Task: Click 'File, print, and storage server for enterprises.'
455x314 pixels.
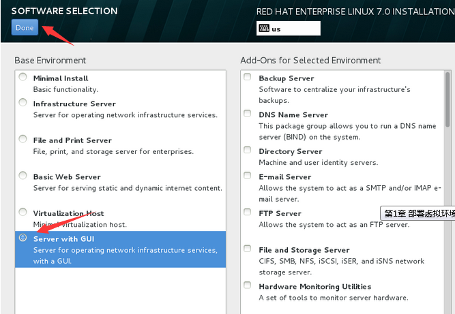Action: pos(113,151)
